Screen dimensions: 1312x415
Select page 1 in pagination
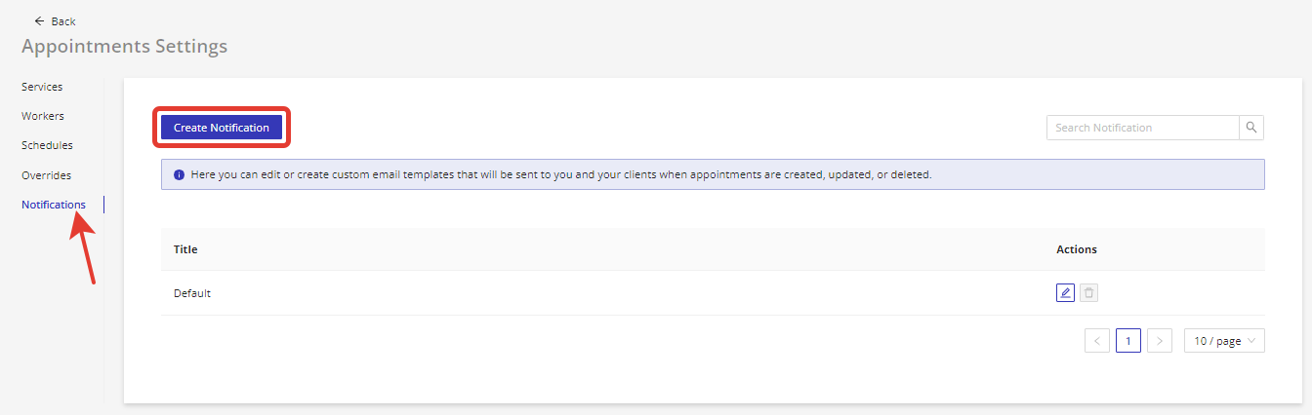[1128, 341]
